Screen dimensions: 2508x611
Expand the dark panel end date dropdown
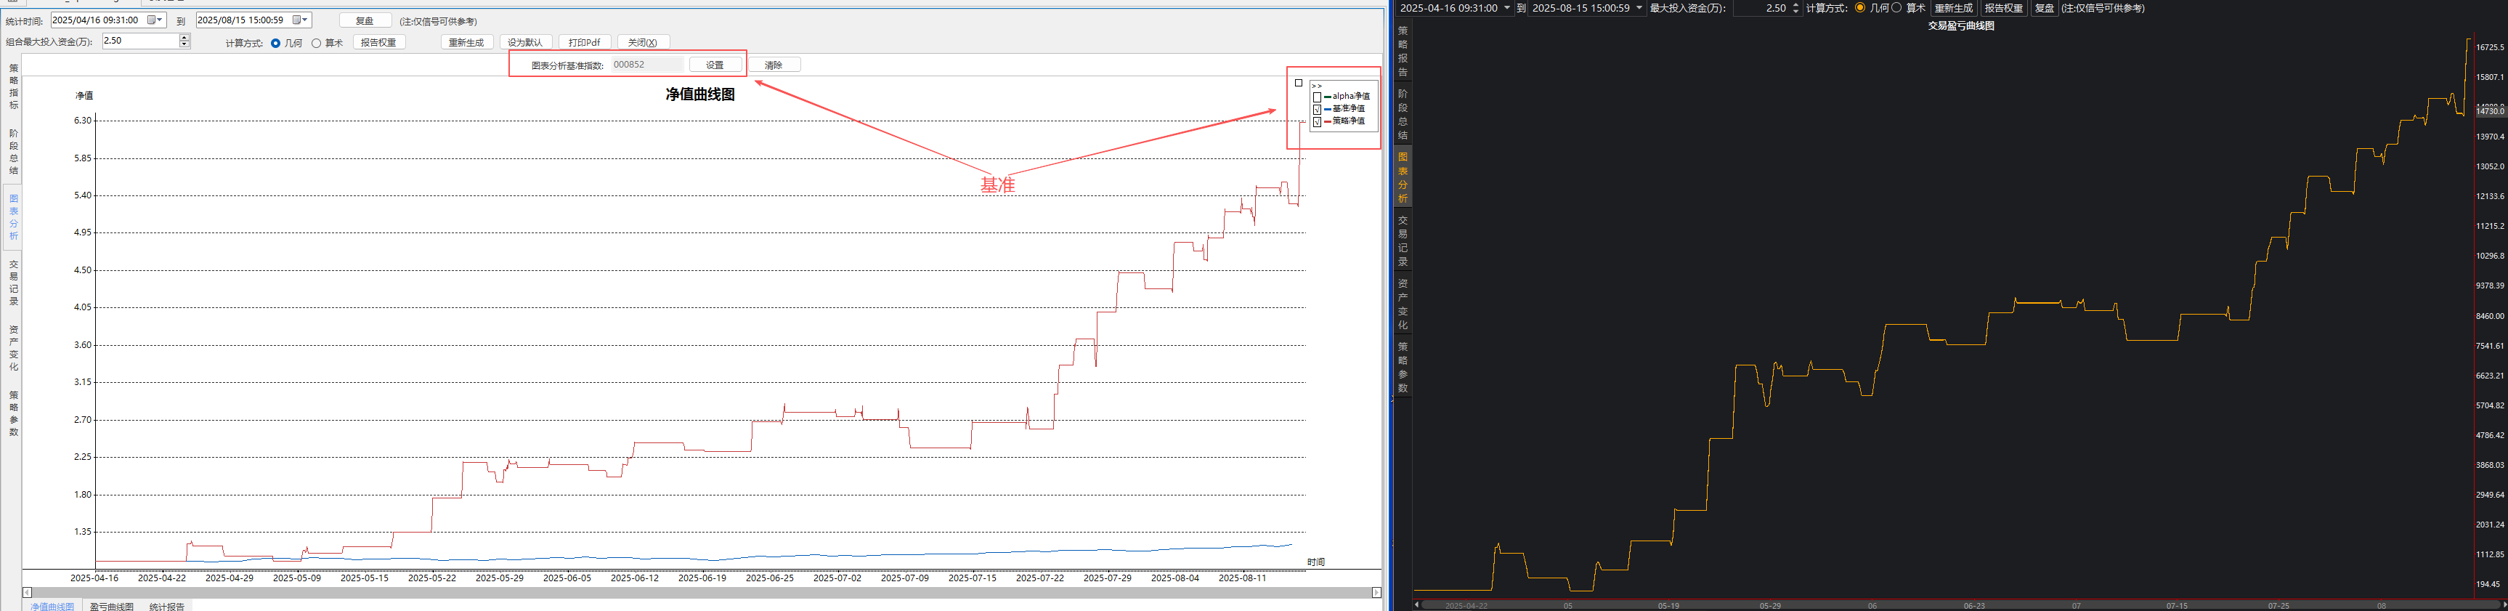tap(1639, 8)
